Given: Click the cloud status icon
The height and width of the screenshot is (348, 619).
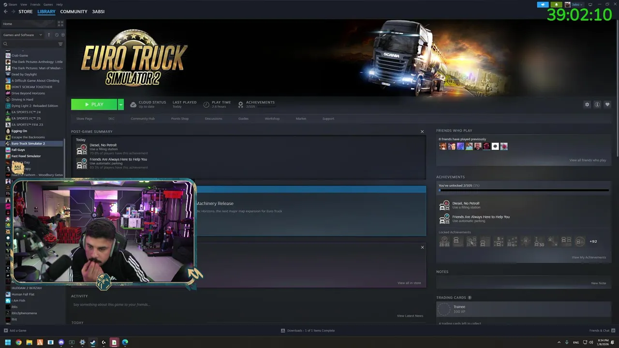Looking at the screenshot, I should point(133,104).
